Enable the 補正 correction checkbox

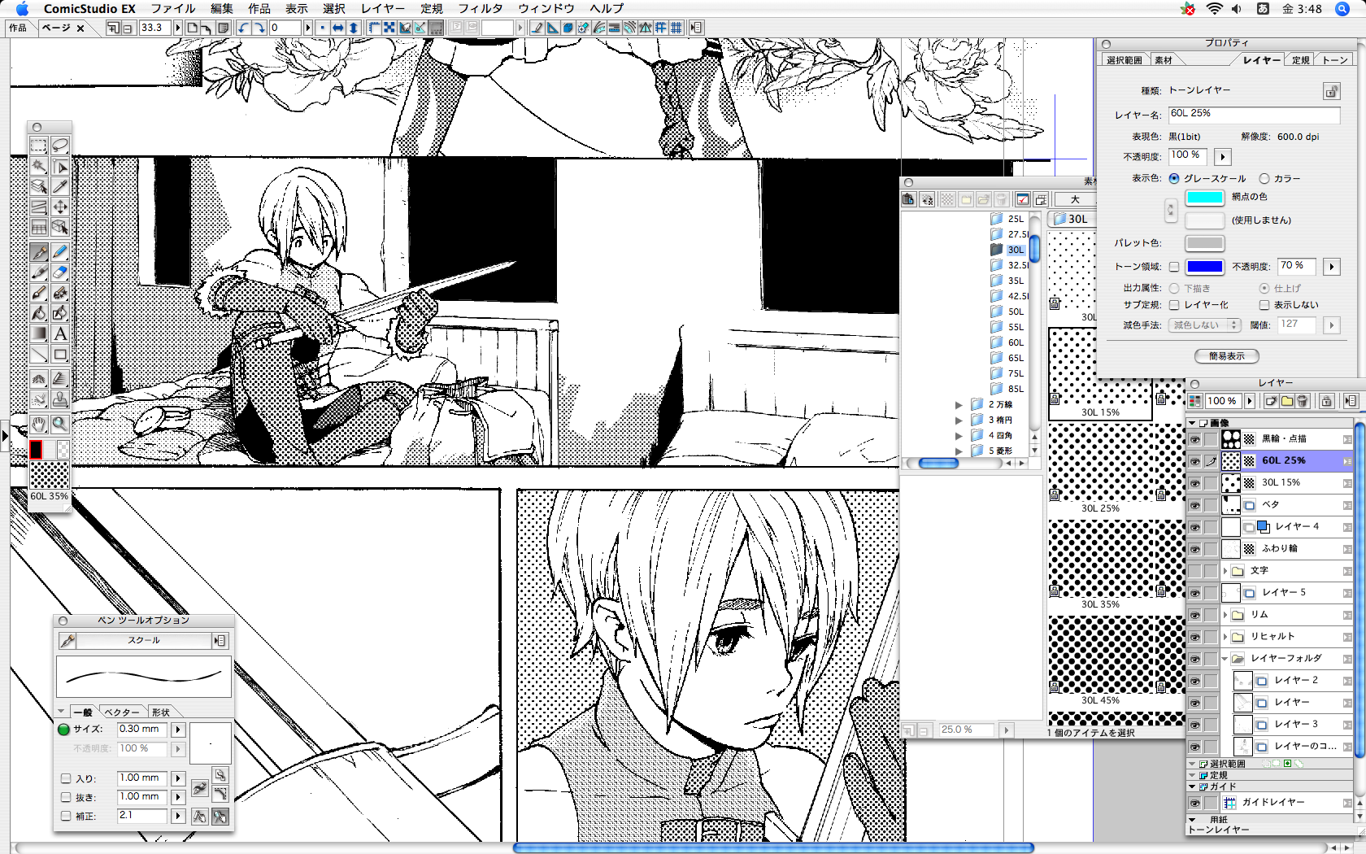(66, 816)
